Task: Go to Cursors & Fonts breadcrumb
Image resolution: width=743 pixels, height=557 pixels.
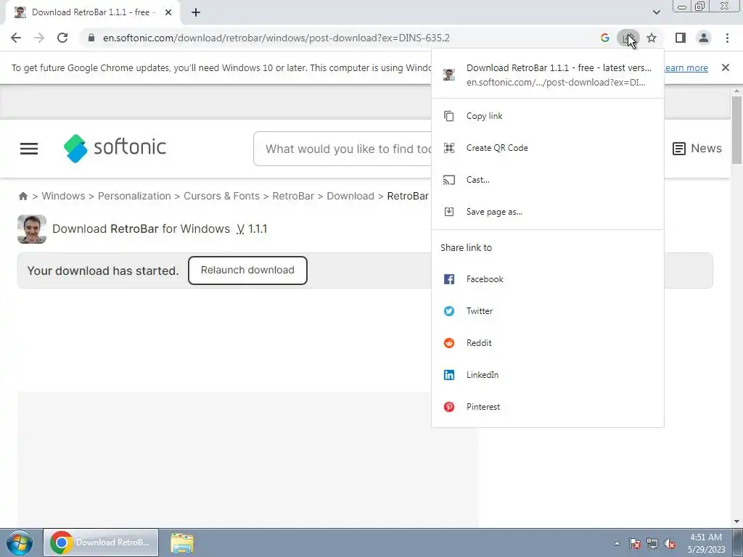Action: [221, 196]
